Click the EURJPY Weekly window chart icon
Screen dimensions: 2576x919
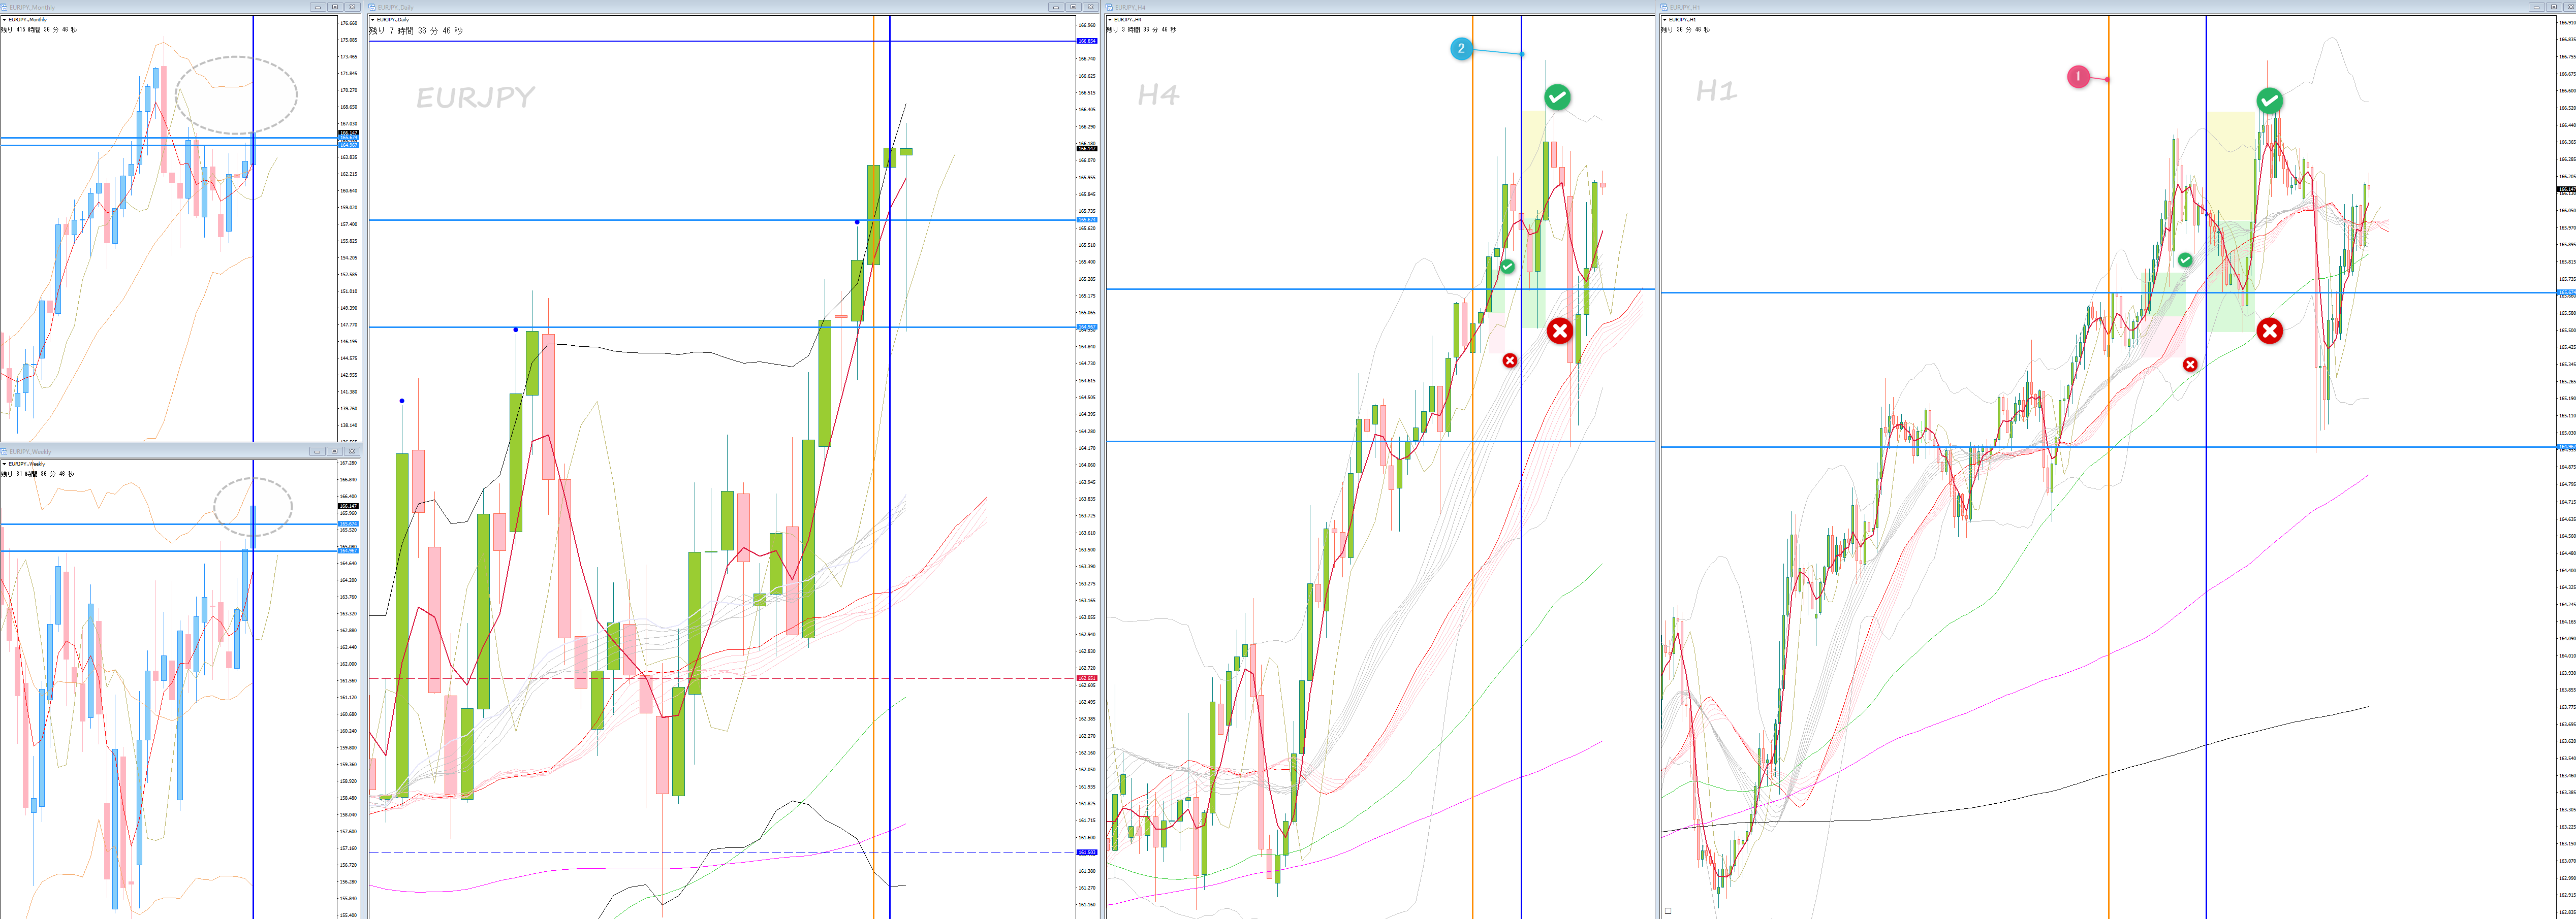tap(4, 451)
